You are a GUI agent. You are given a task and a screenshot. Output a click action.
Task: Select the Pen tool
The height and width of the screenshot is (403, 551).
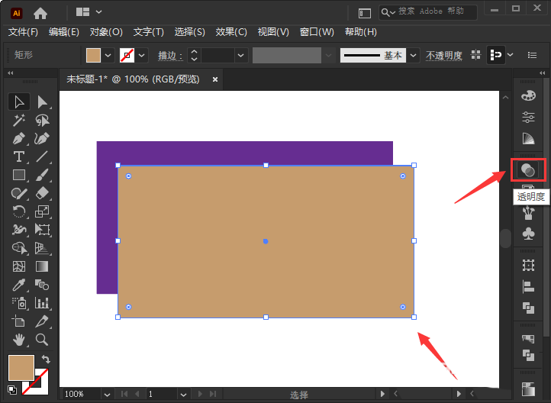tap(19, 138)
